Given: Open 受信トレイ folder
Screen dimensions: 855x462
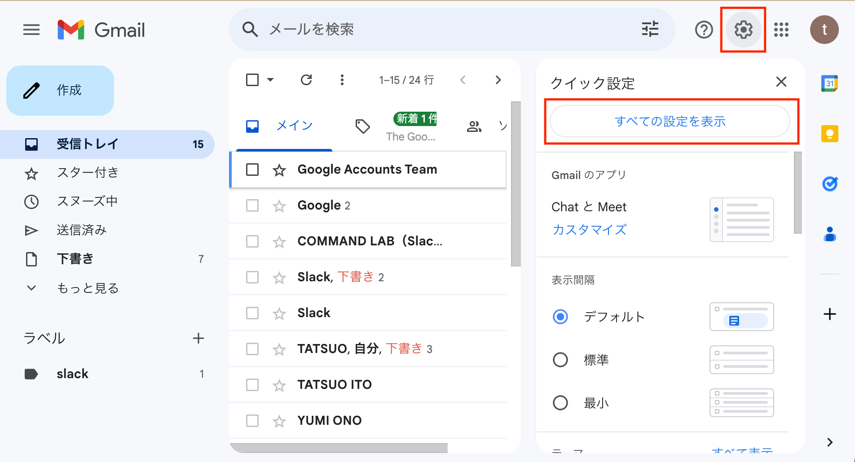Looking at the screenshot, I should [108, 144].
